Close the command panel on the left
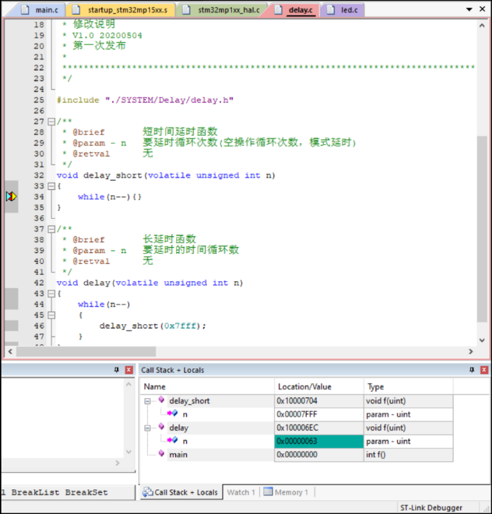Viewport: 492px width, 514px height. [129, 370]
